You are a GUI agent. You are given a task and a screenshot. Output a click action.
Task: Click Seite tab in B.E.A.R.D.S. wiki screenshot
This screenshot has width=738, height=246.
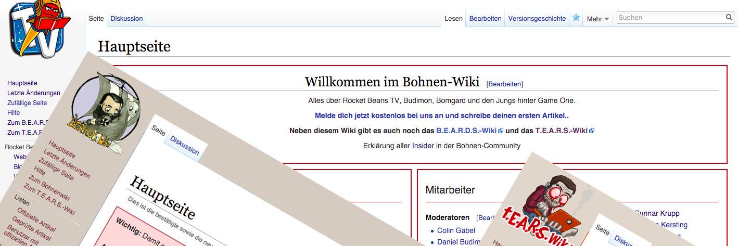point(158,130)
